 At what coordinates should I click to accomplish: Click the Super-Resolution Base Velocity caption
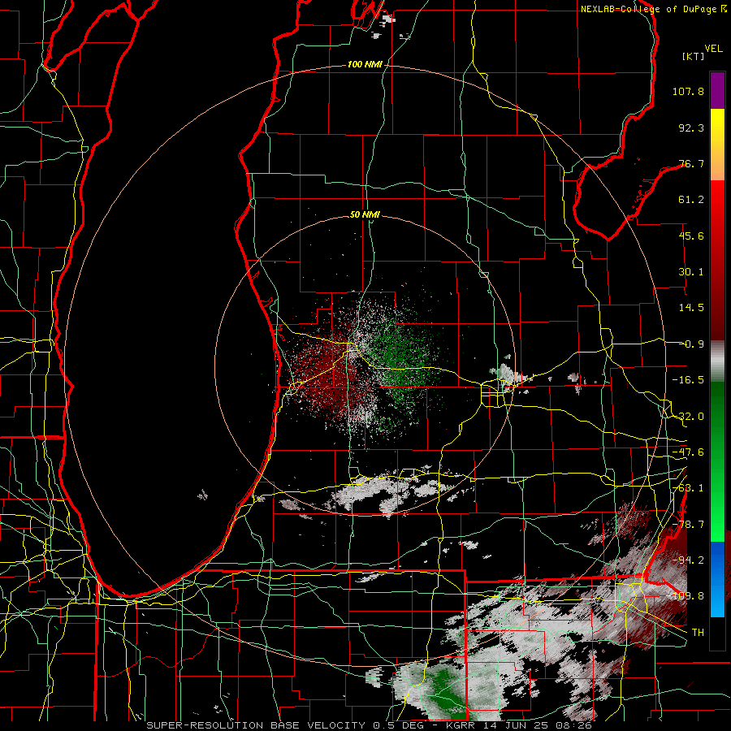pyautogui.click(x=369, y=725)
